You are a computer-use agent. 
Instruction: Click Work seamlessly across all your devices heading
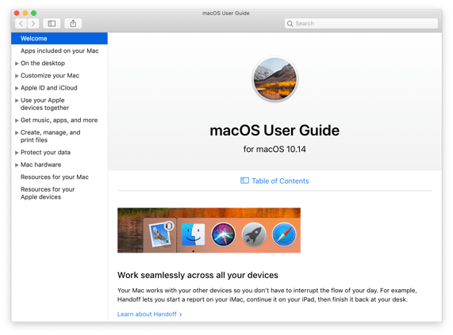pos(198,275)
